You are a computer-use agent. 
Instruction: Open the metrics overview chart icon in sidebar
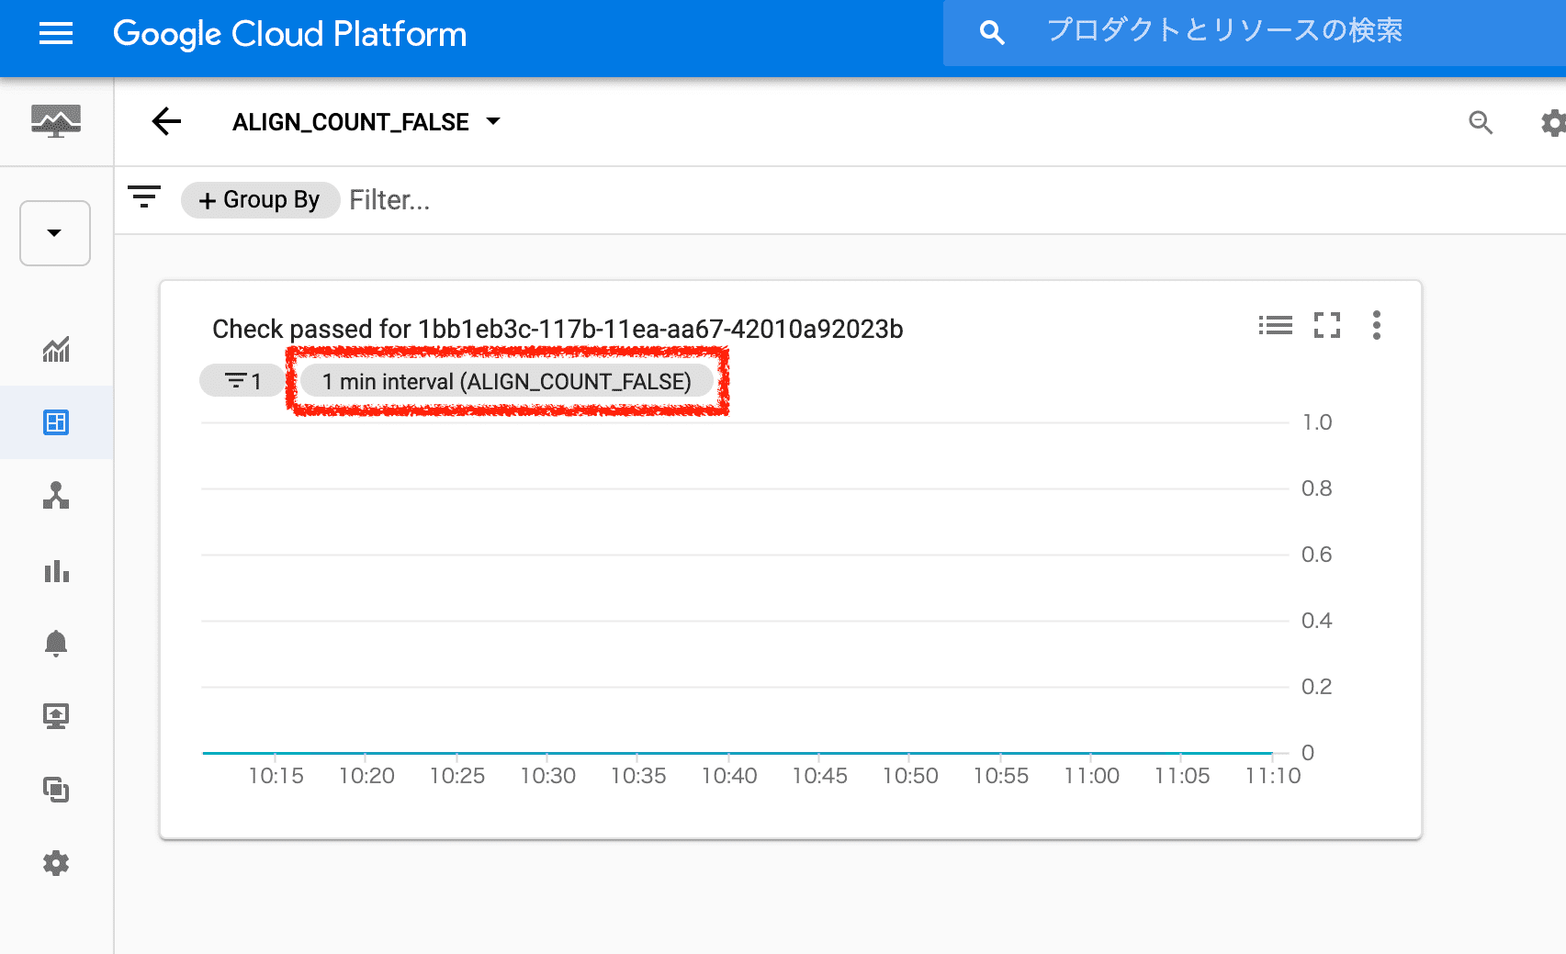point(56,349)
